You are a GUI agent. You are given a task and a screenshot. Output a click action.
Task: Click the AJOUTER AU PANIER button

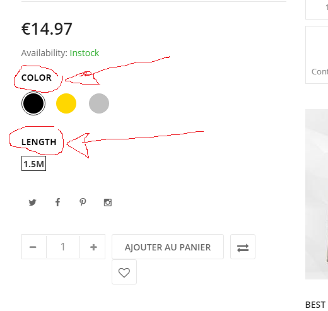pyautogui.click(x=168, y=247)
